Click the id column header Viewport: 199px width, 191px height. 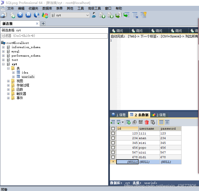tap(127, 129)
